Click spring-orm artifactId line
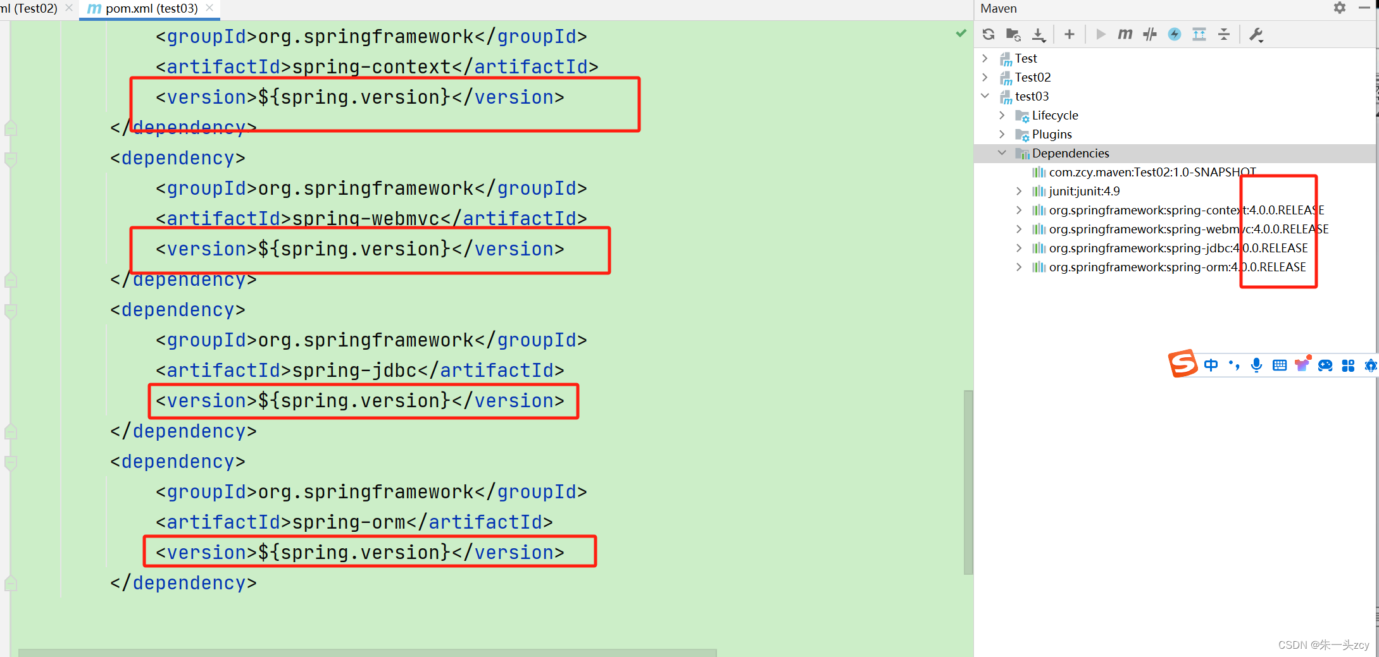The height and width of the screenshot is (657, 1379). click(x=354, y=522)
